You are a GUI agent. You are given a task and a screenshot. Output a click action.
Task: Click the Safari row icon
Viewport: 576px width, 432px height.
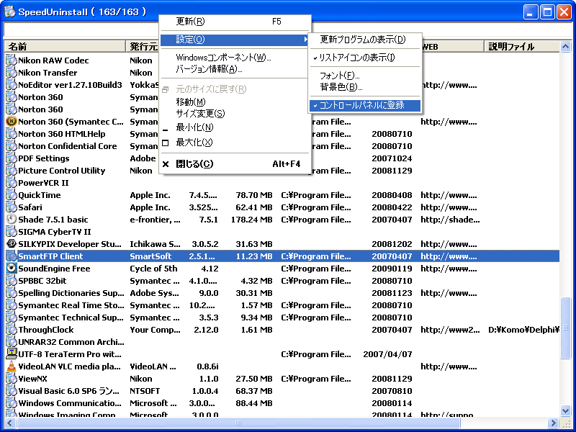12,207
